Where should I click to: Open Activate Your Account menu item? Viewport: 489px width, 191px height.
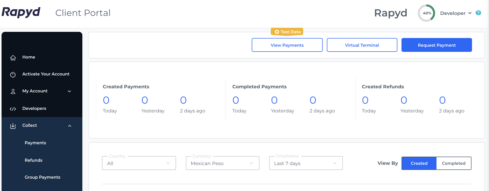46,74
